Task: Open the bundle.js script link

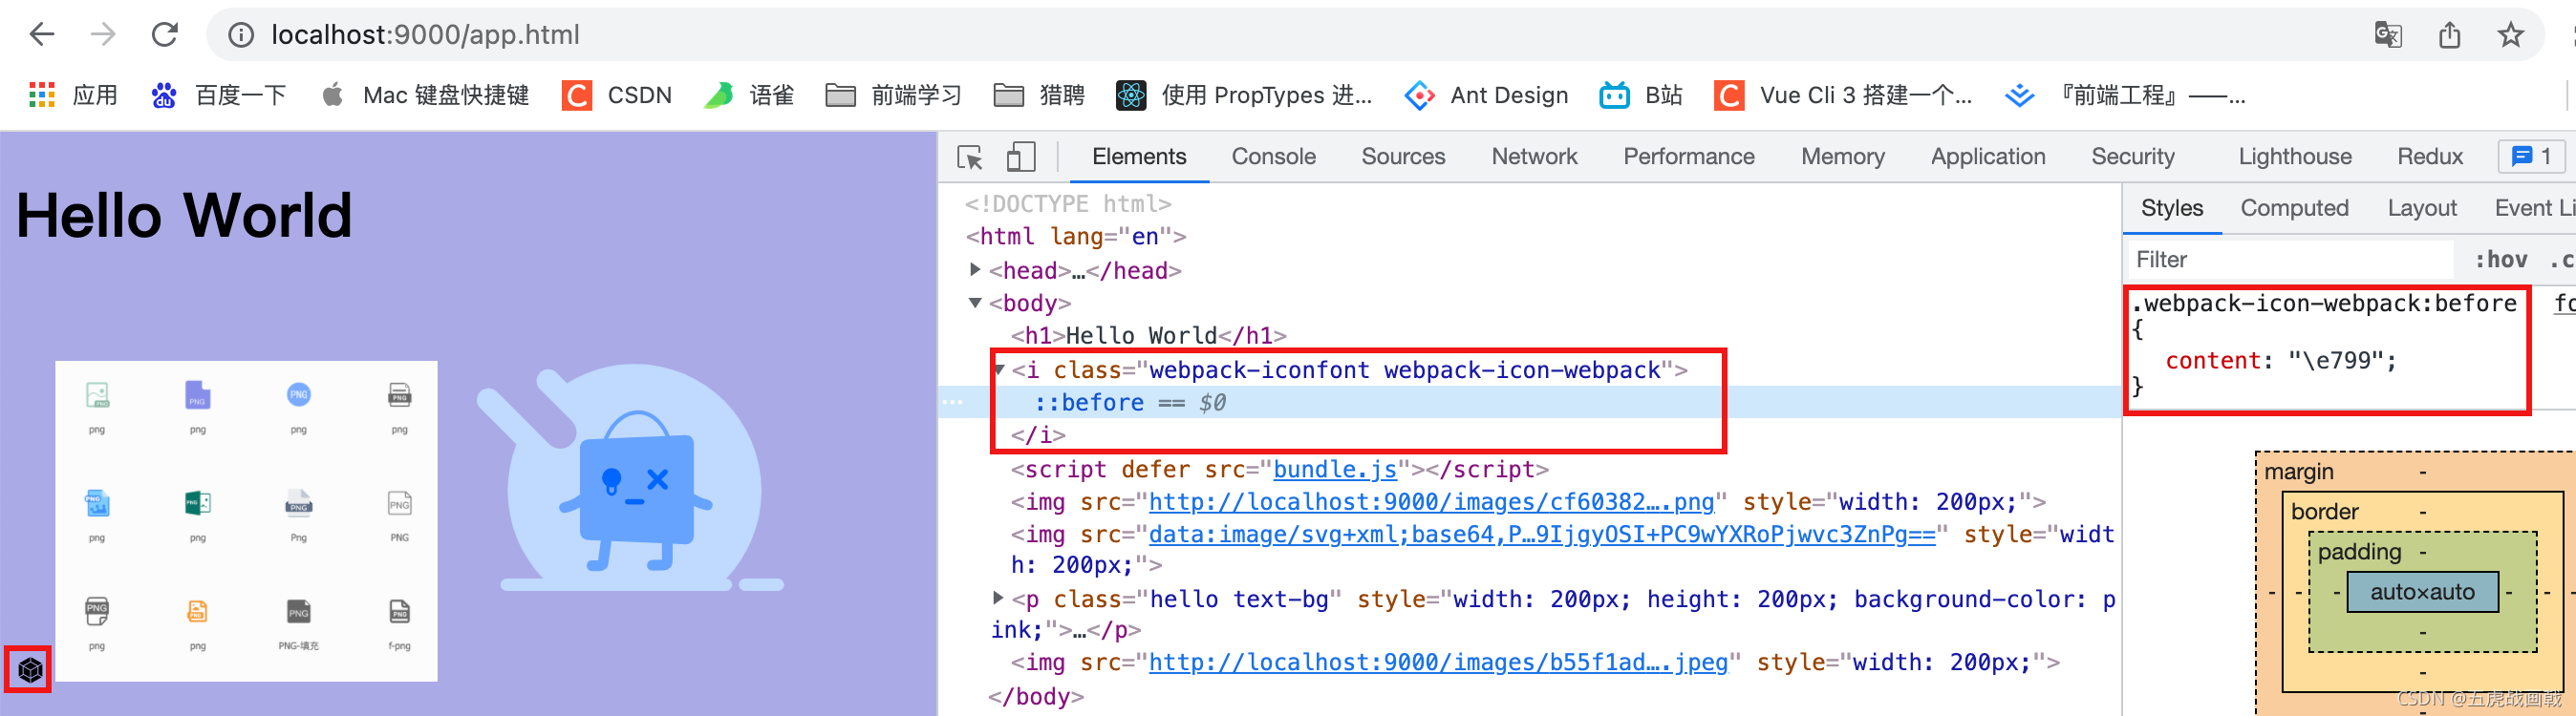Action: (x=1334, y=470)
